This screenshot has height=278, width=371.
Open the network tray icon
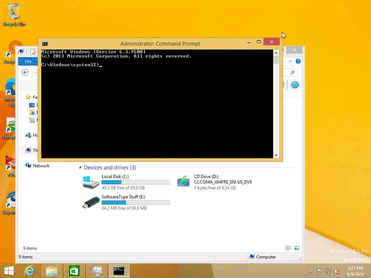[328, 271]
